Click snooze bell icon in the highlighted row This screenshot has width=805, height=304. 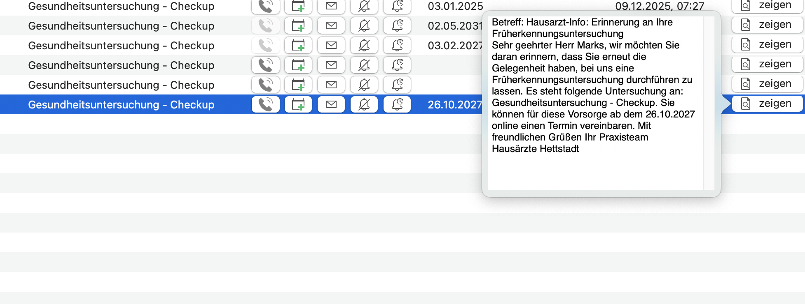click(x=397, y=104)
